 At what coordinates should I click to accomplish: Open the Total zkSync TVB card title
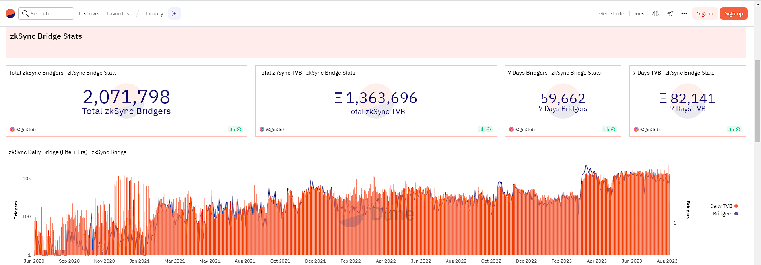(x=280, y=73)
